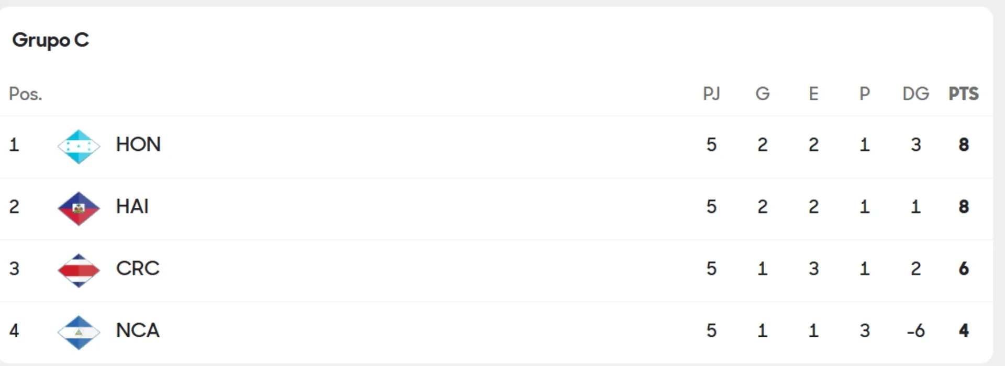The width and height of the screenshot is (1005, 366).
Task: Click the PTS column header
Action: click(964, 94)
